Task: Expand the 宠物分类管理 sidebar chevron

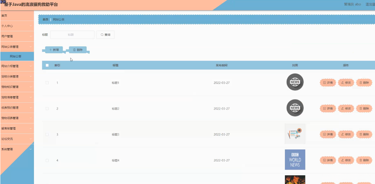Action: (x=31, y=77)
